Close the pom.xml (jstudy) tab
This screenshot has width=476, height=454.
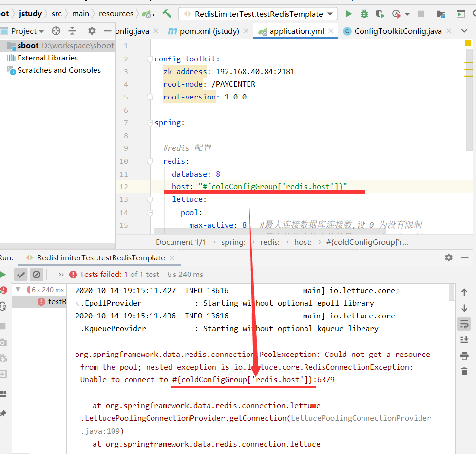point(246,31)
